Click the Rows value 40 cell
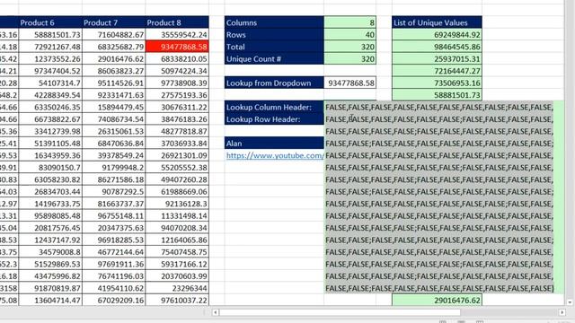The width and height of the screenshot is (575, 323). point(349,34)
